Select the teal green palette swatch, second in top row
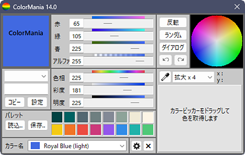This screenshot has height=155, width=245. [x=70, y=117]
